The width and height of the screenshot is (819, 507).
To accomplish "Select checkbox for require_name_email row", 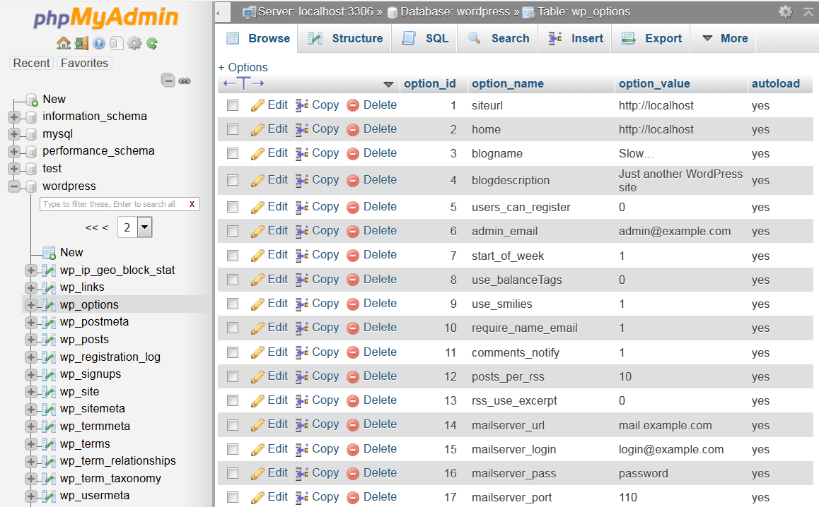I will click(x=233, y=328).
